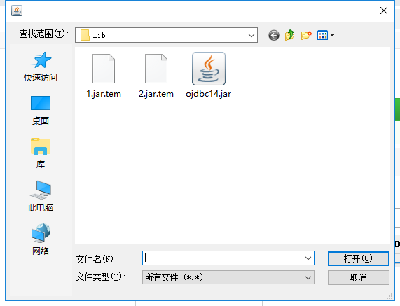Open 快速访问 quick access location
Screen dimensions: 400x306
coord(41,67)
